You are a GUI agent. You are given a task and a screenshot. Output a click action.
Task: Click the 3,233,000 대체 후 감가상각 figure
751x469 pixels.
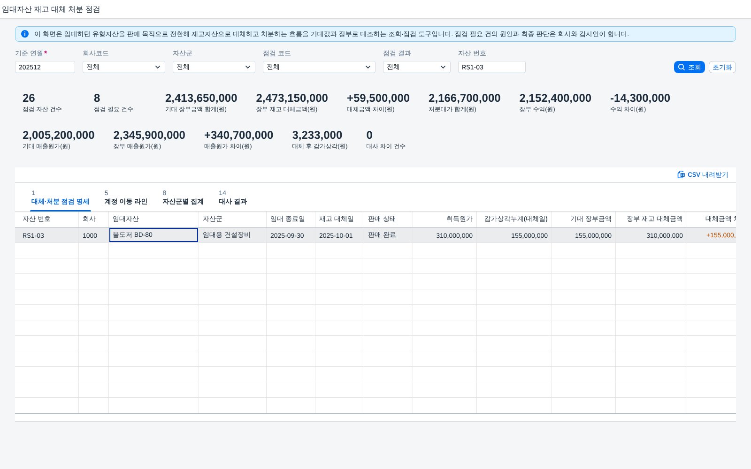(x=317, y=135)
